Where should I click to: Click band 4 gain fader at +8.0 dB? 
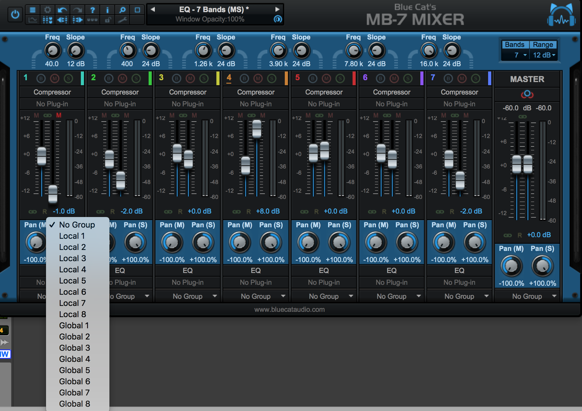[x=257, y=129]
